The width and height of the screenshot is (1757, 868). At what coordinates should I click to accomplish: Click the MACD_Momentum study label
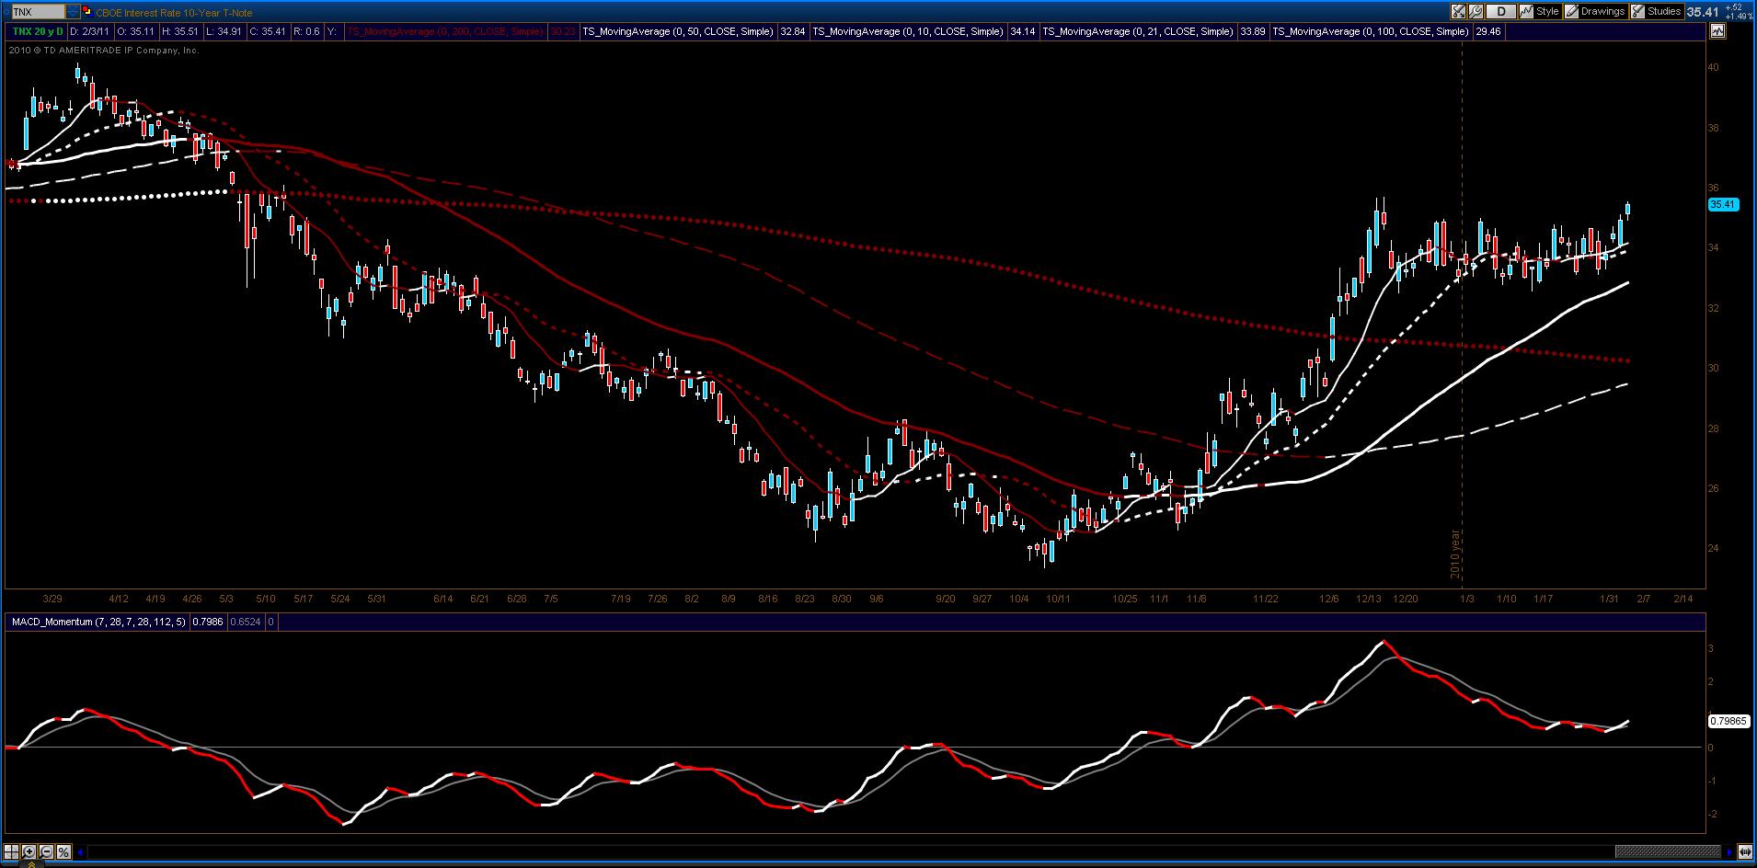point(98,622)
